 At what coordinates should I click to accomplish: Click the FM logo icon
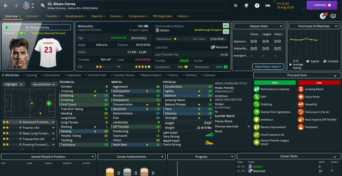[268, 5]
